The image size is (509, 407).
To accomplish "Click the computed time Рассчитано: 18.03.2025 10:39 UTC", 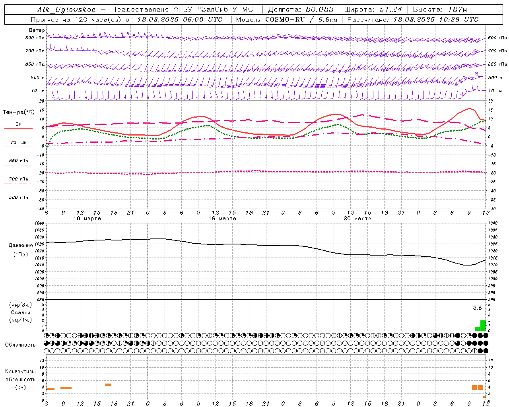I will pyautogui.click(x=413, y=19).
